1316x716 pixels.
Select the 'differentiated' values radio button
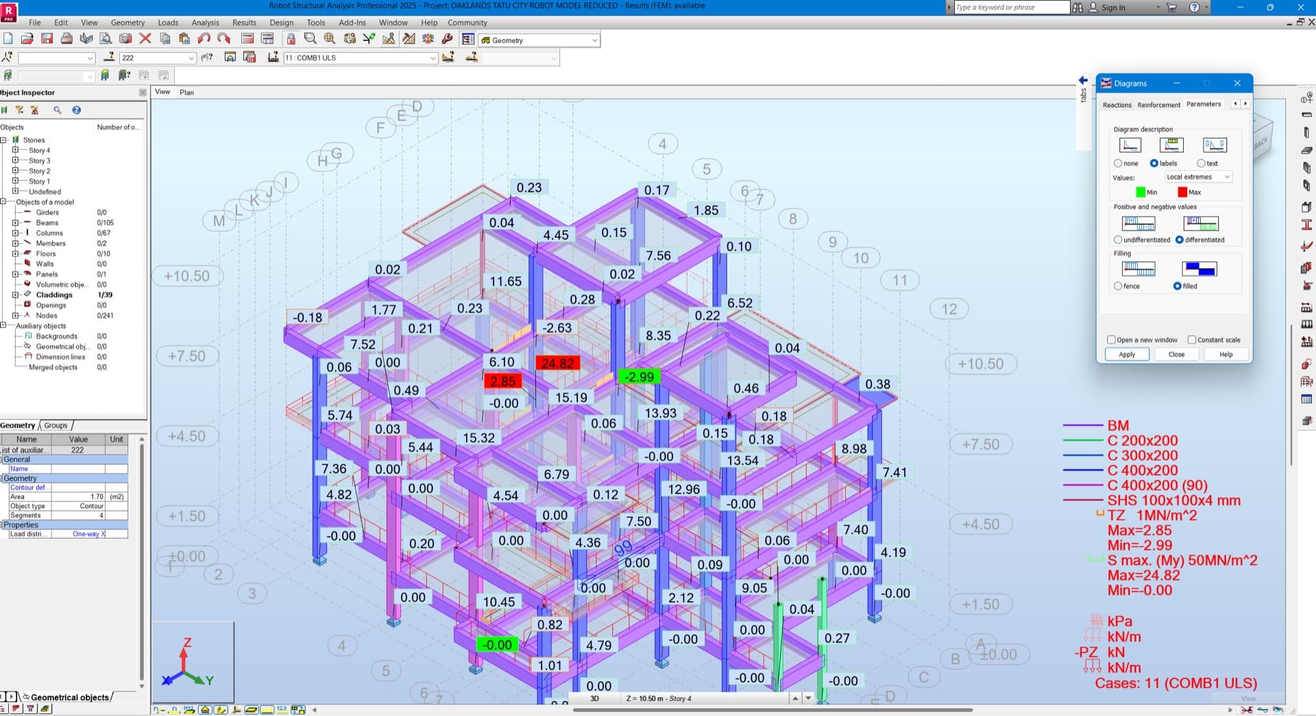click(x=1180, y=240)
